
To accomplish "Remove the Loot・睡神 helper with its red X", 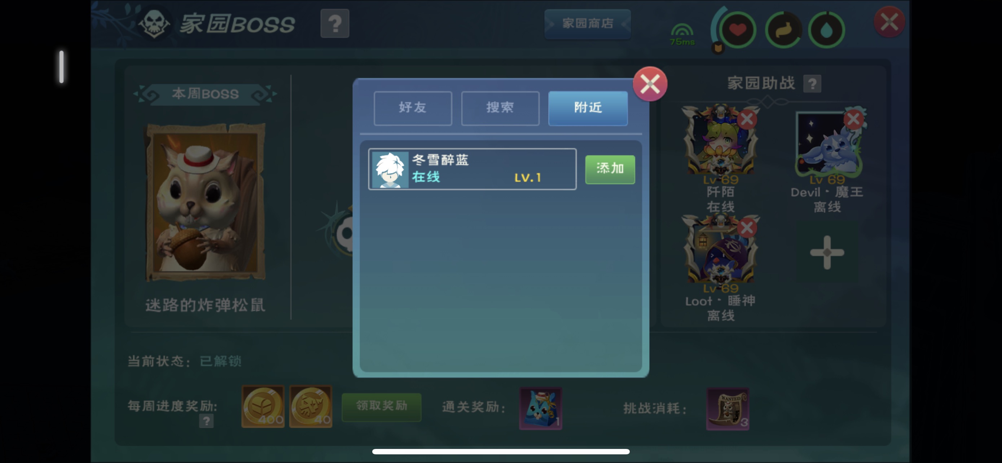I will click(x=747, y=228).
